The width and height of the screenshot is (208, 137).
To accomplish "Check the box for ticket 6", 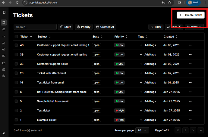I will click(16, 92).
